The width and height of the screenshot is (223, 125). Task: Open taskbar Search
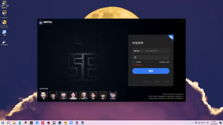(x=8, y=122)
